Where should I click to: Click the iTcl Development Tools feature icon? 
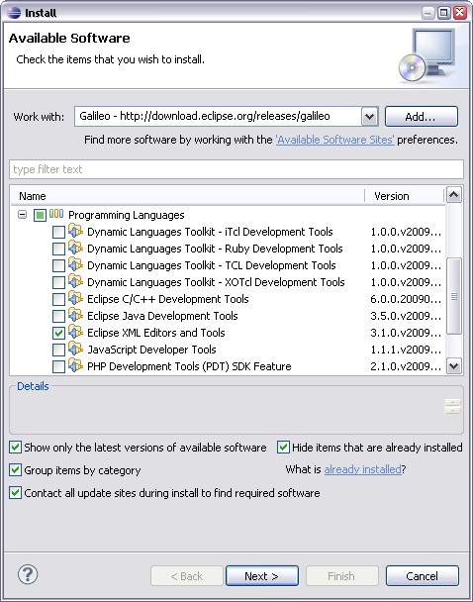(x=75, y=231)
